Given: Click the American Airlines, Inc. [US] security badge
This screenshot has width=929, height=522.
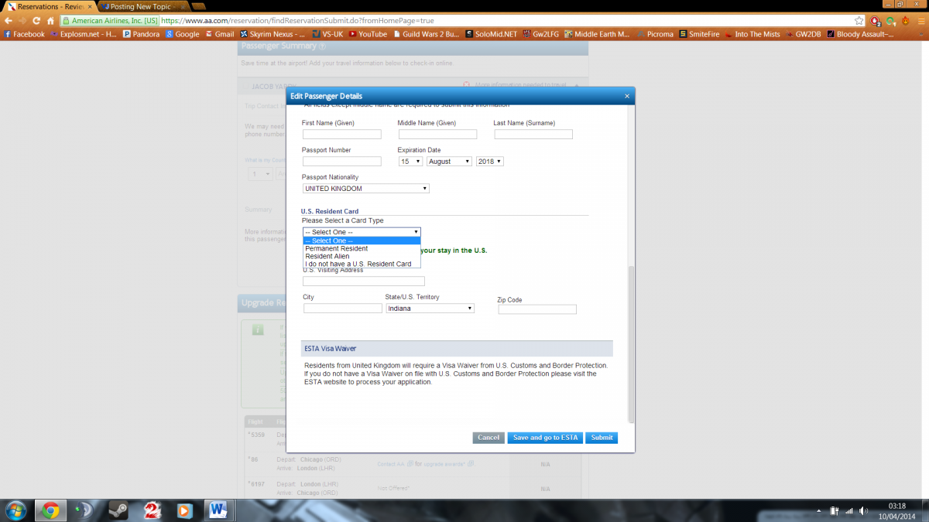Looking at the screenshot, I should (110, 21).
